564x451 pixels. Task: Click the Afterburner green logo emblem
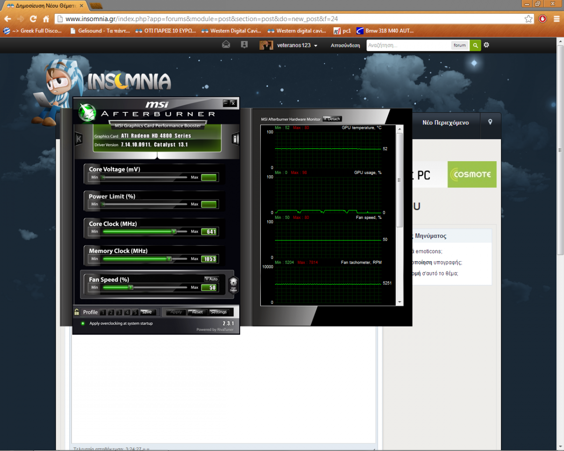click(87, 112)
